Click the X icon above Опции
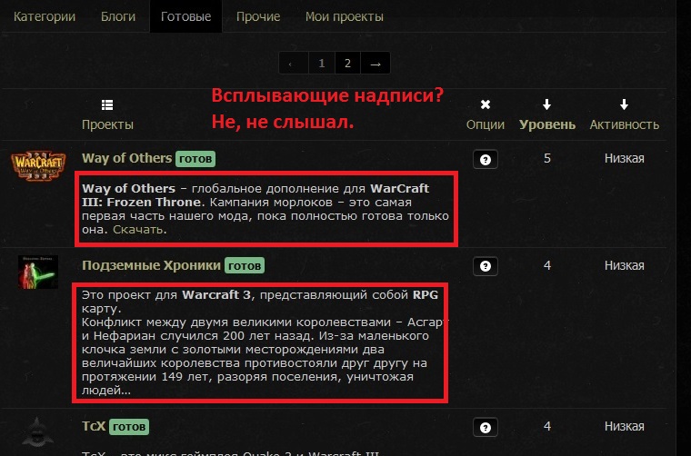 [486, 104]
